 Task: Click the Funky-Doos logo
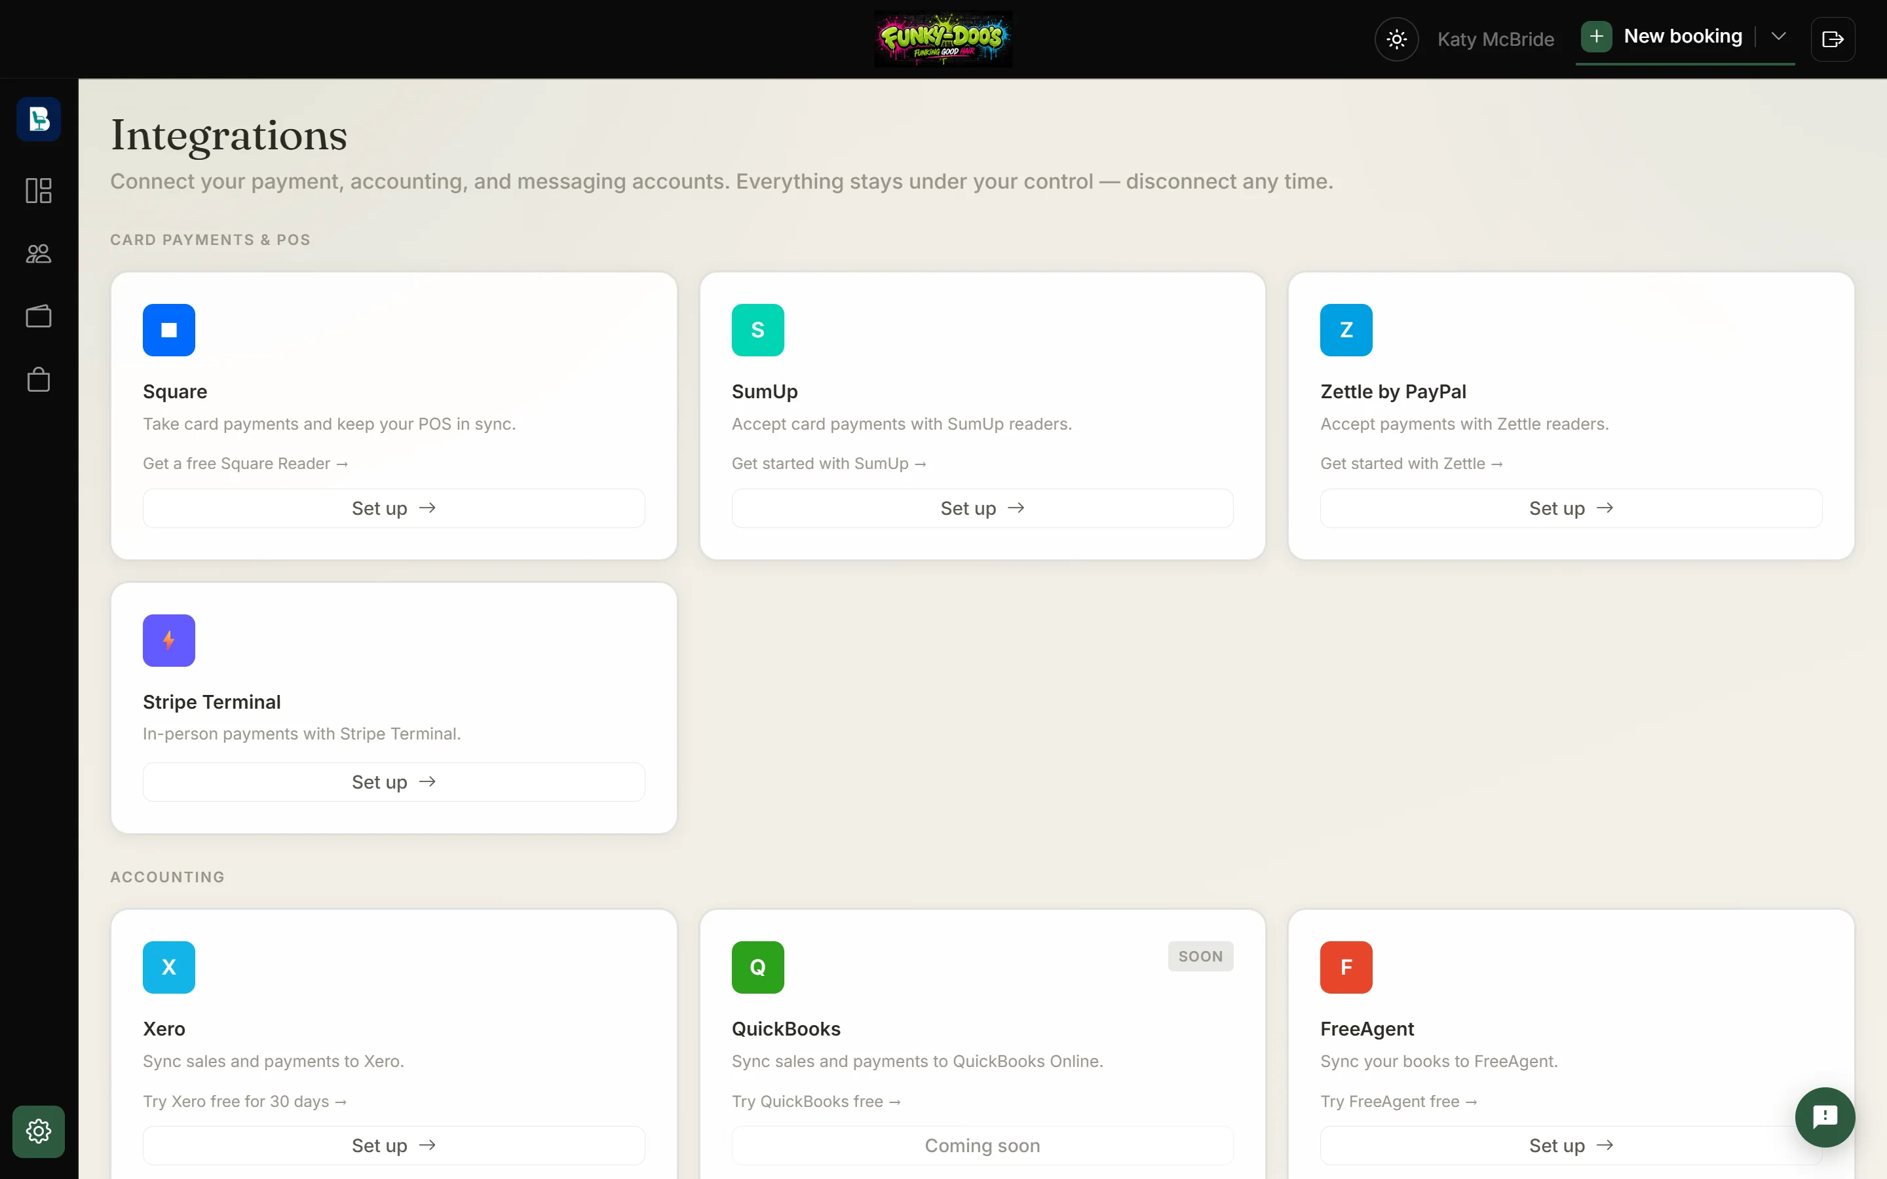[x=943, y=39]
